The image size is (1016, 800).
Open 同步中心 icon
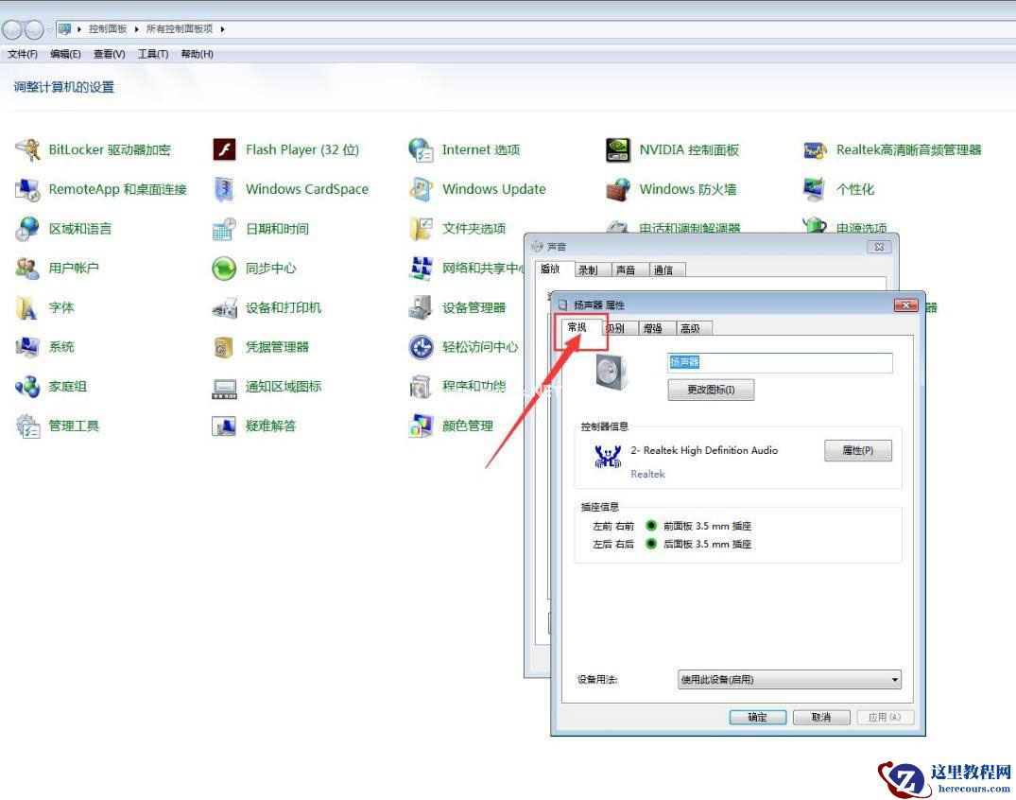point(224,268)
